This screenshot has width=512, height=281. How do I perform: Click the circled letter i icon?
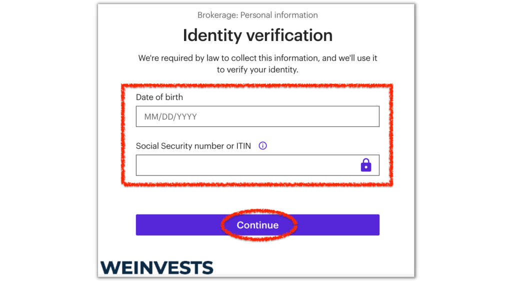point(263,145)
